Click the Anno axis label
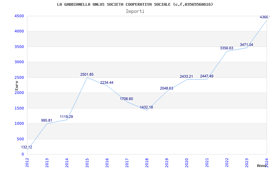The image size is (270, 169). [262, 166]
